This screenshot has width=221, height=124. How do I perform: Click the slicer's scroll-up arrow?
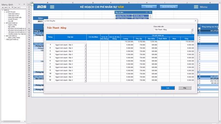click(x=150, y=15)
